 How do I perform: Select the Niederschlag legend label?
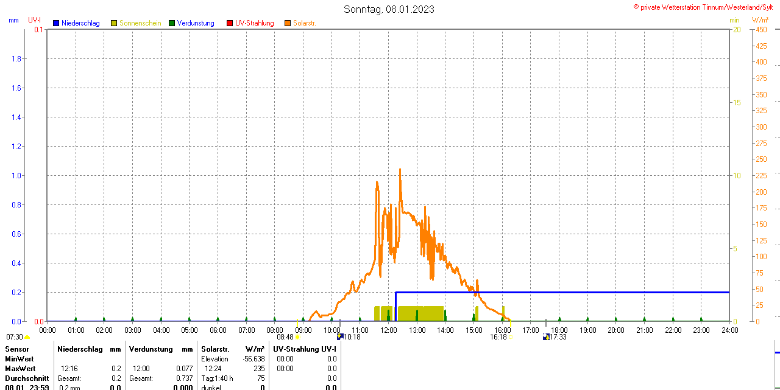(81, 23)
